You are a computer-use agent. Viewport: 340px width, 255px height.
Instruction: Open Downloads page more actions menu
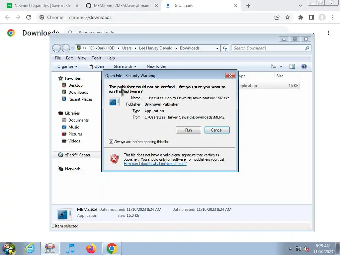pyautogui.click(x=329, y=33)
